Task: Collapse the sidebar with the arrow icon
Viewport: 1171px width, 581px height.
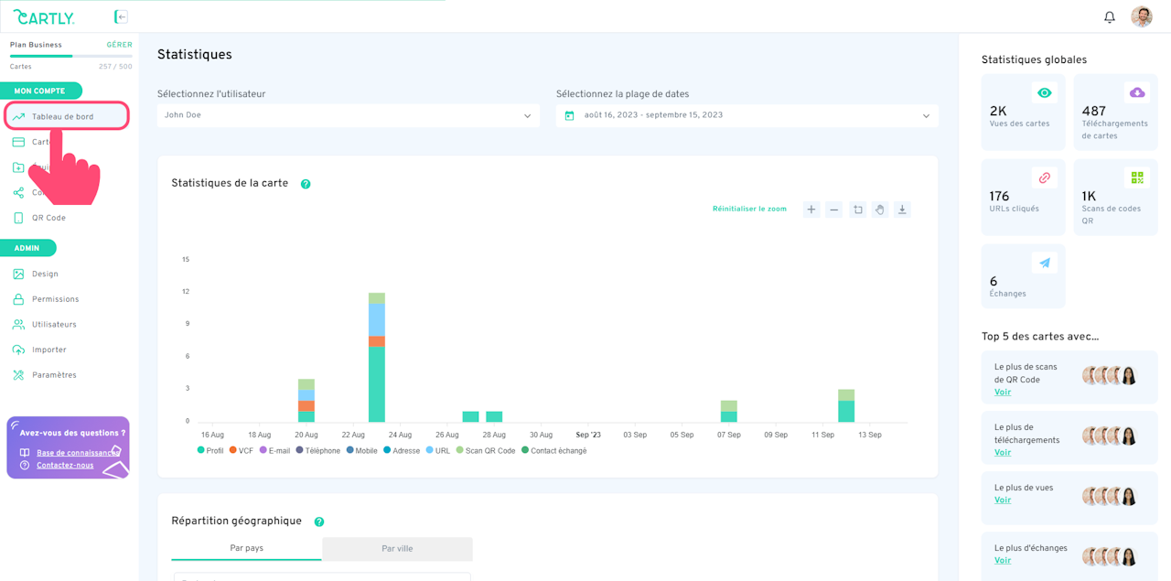Action: click(121, 16)
